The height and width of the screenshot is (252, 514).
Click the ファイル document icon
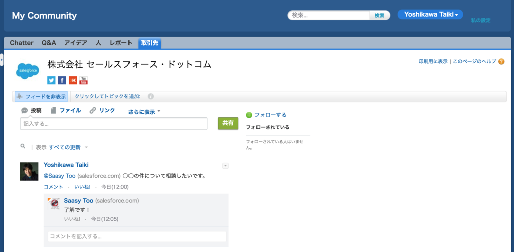(53, 111)
